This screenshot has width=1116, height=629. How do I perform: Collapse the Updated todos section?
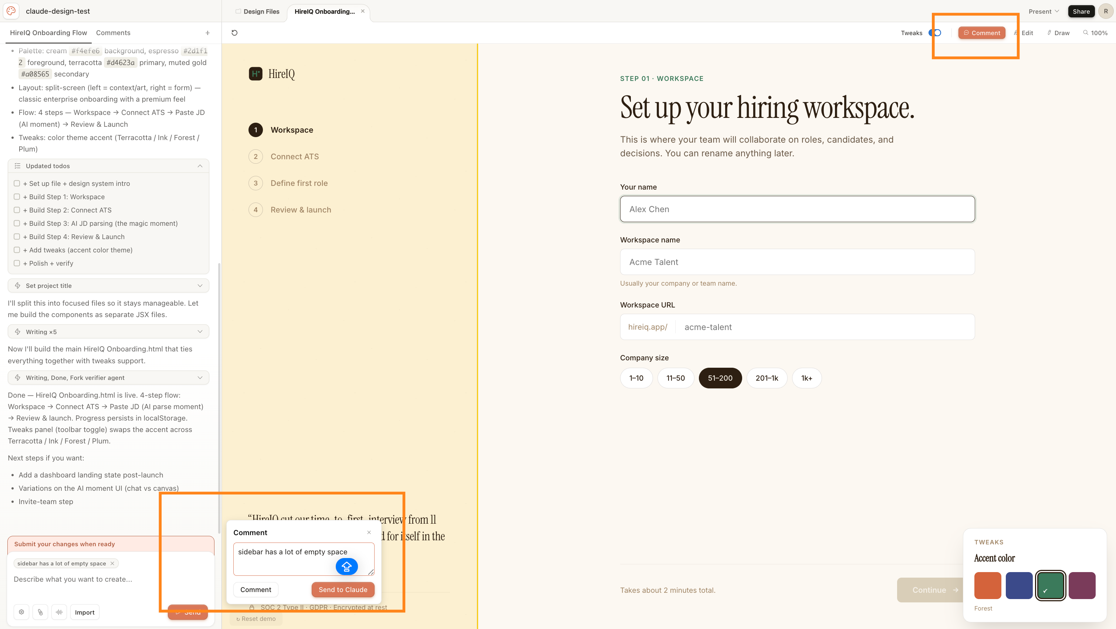pyautogui.click(x=200, y=166)
